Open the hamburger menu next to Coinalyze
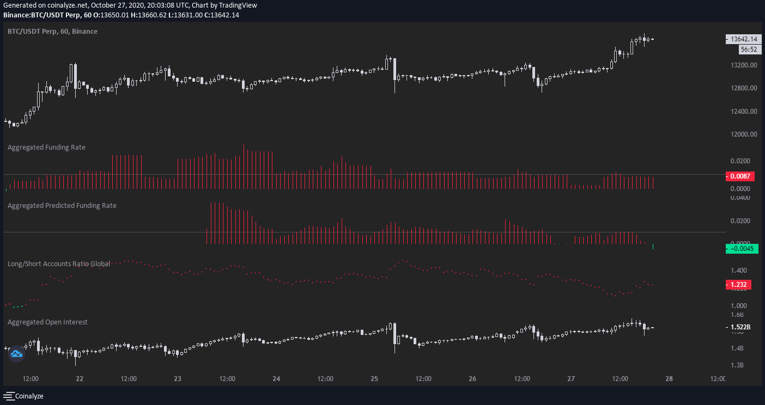The width and height of the screenshot is (765, 405). (8, 396)
